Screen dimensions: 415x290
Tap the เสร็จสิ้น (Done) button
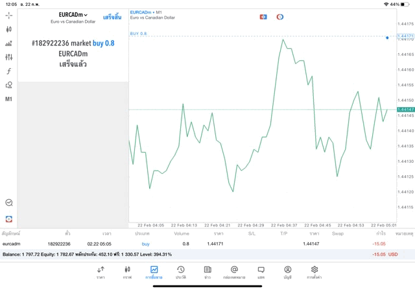112,17
